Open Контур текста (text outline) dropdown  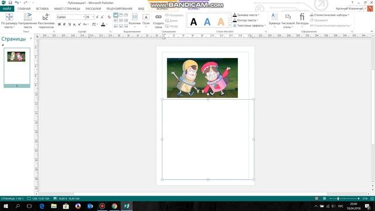[x=246, y=20]
